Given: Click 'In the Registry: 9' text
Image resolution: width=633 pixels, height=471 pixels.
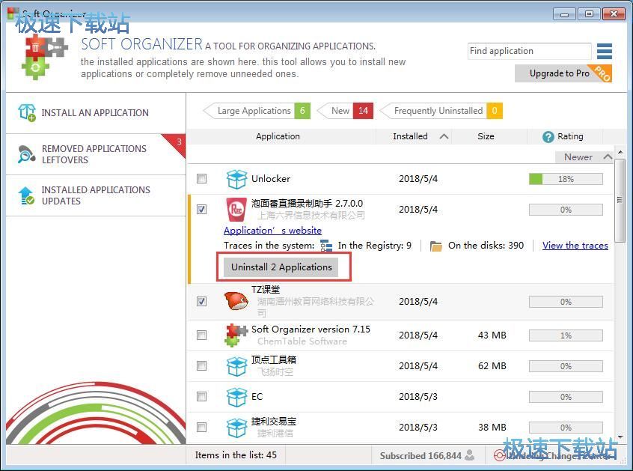Looking at the screenshot, I should [x=375, y=245].
